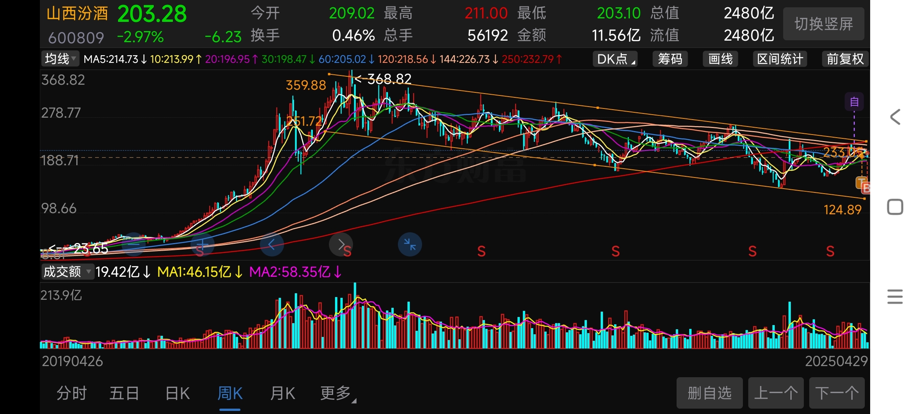Tap the 124.89 trendline label
920x414 pixels.
tap(843, 210)
